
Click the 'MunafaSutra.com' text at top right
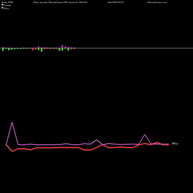click(x=157, y=2)
